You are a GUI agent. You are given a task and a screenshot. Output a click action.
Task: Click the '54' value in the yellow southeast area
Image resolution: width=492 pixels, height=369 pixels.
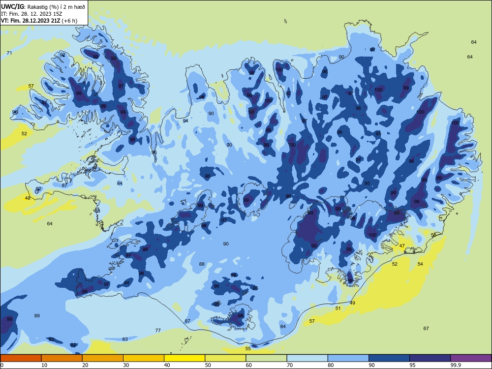click(420, 264)
